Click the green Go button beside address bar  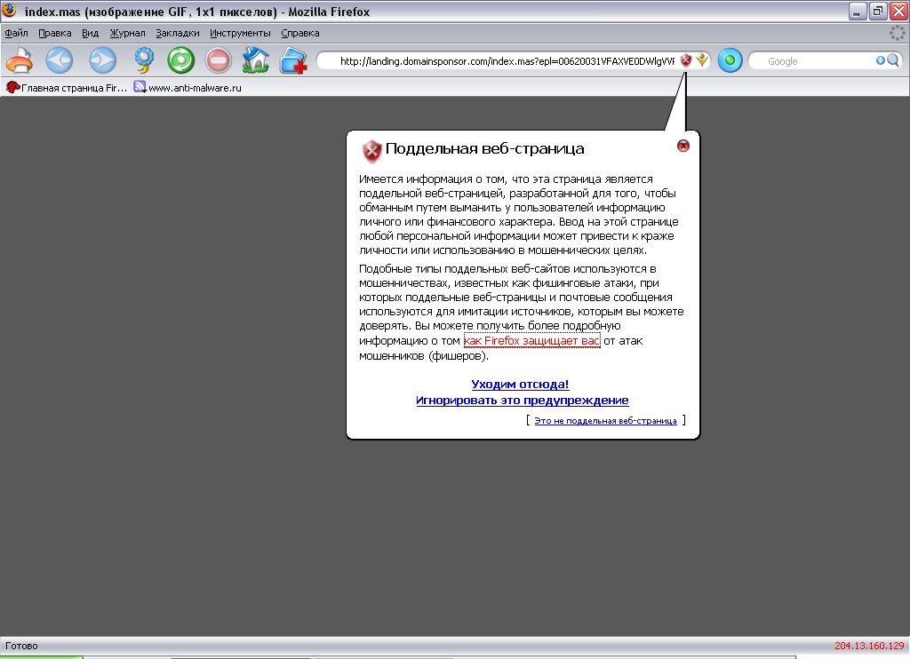(x=730, y=60)
